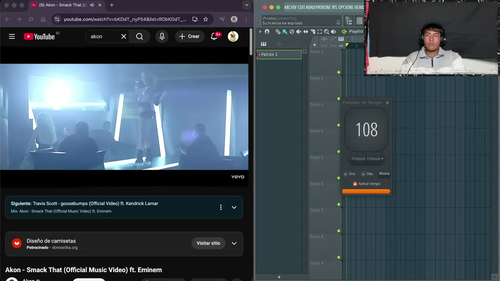500x281 pixels.
Task: Open the Chrome three-dot menu
Action: [246, 19]
